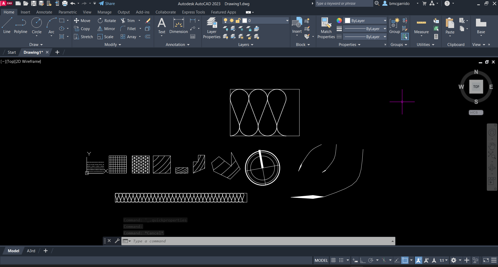
Task: Toggle ortho mode in status bar
Action: point(363,260)
